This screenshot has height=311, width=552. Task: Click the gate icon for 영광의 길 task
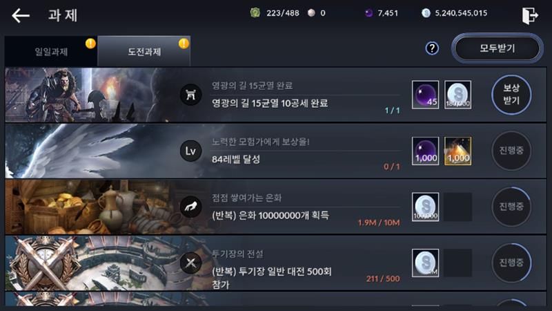(x=190, y=95)
